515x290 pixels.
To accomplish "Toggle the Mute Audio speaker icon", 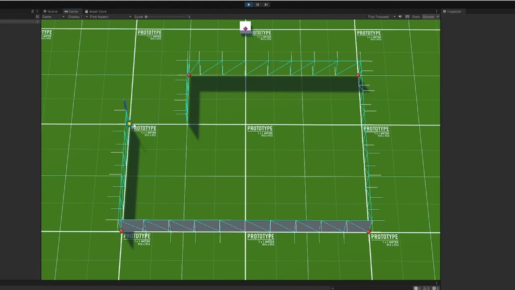I will point(400,17).
